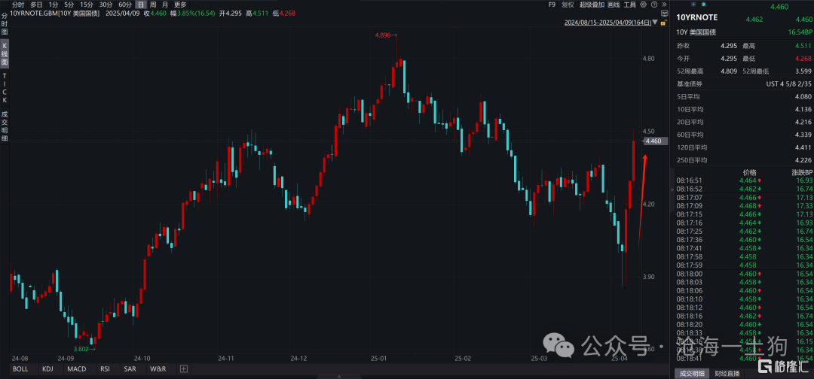
Task: Collapse side panel via double-arrow handle
Action: pyautogui.click(x=673, y=189)
